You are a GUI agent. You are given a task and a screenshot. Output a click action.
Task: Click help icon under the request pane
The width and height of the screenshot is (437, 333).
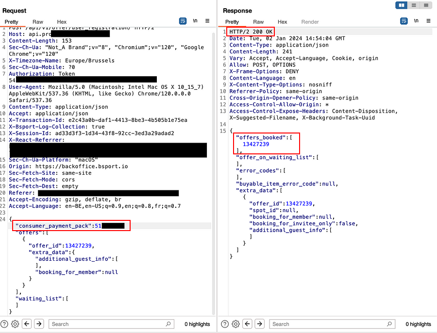pyautogui.click(x=5, y=324)
